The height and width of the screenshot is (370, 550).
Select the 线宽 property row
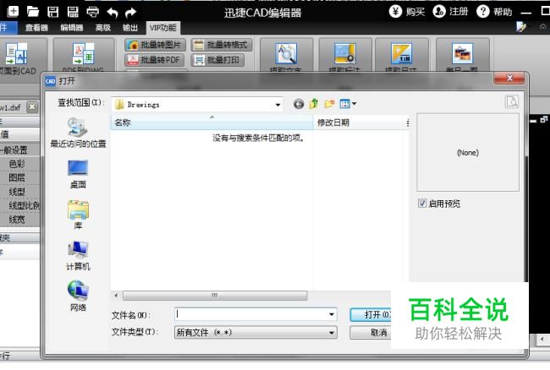coord(20,220)
